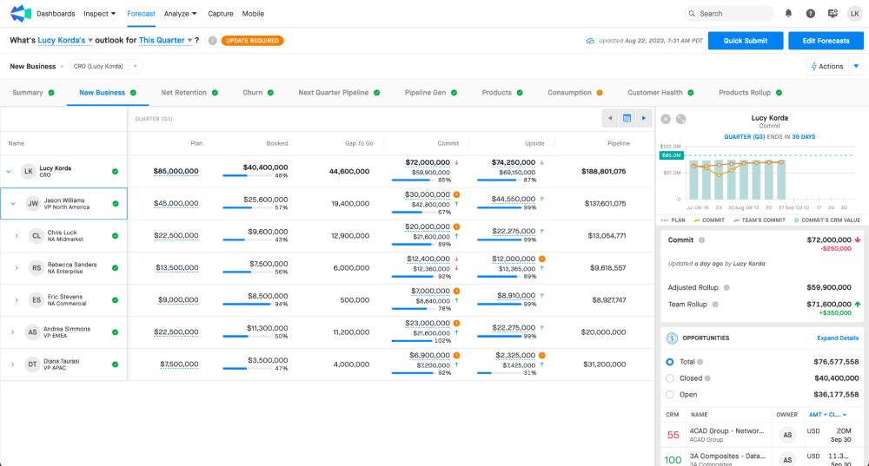Close the Lucy Korda detail panel
Image resolution: width=869 pixels, height=466 pixels.
point(666,119)
